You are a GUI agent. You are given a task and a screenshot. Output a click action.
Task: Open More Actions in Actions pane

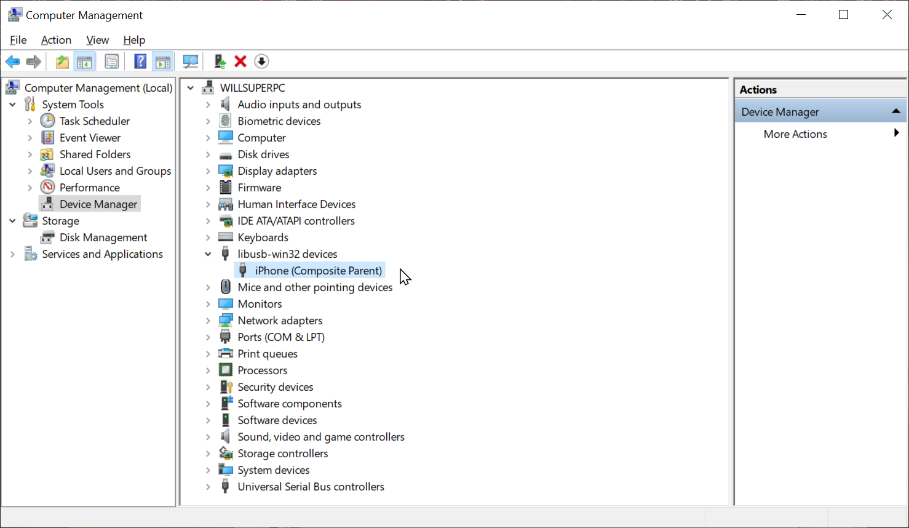[x=795, y=134]
